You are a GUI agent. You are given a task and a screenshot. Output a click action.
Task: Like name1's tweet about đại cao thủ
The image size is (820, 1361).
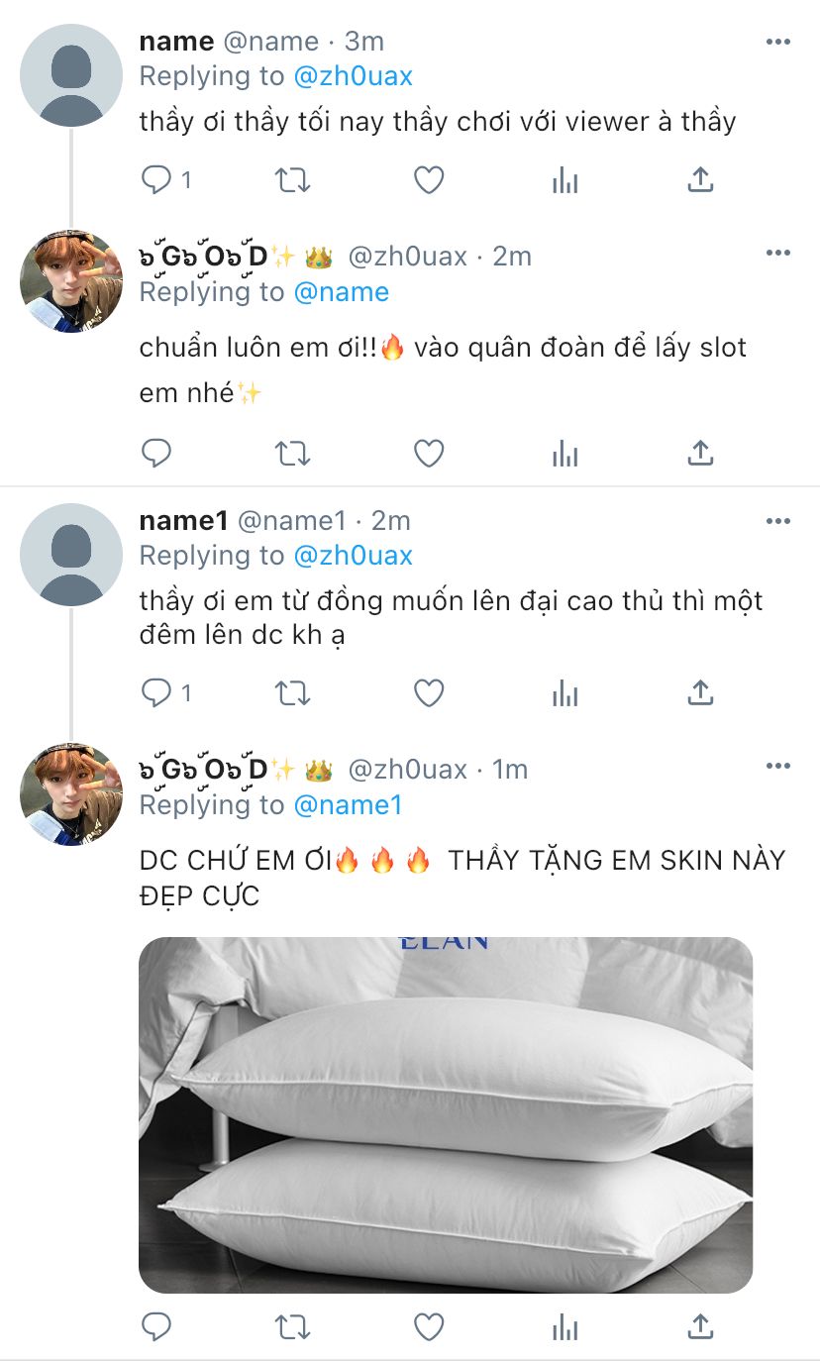pyautogui.click(x=428, y=693)
